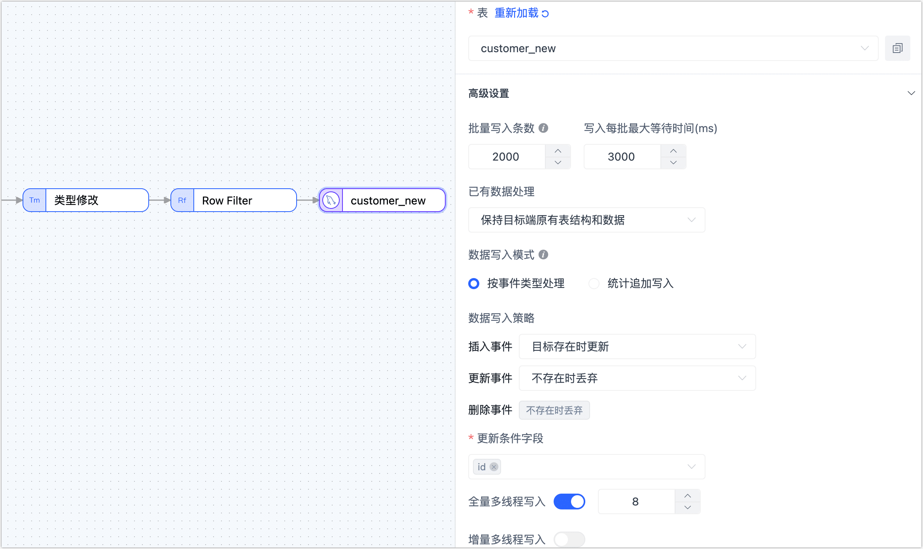Screen dimensions: 923x549
Task: Disable the 全量多线程写入 switch
Action: pos(569,502)
